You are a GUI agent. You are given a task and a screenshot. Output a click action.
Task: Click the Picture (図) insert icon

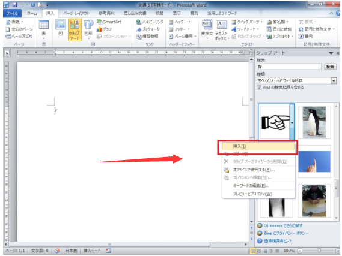(x=61, y=28)
